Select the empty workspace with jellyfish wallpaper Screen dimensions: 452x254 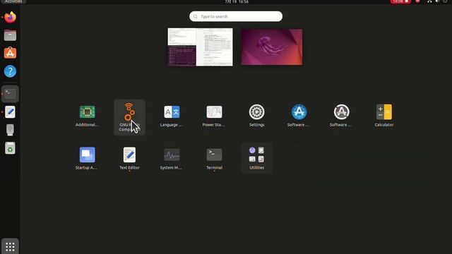pos(272,47)
